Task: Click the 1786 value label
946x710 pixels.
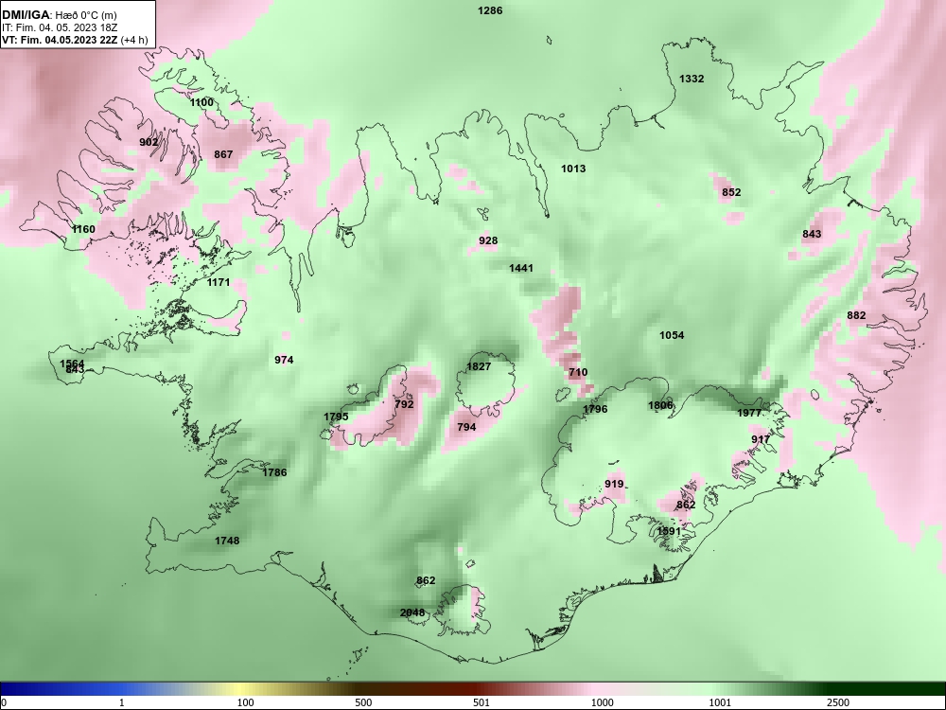Action: click(x=274, y=472)
